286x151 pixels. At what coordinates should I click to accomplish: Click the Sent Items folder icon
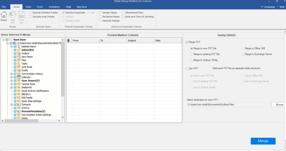19,57
